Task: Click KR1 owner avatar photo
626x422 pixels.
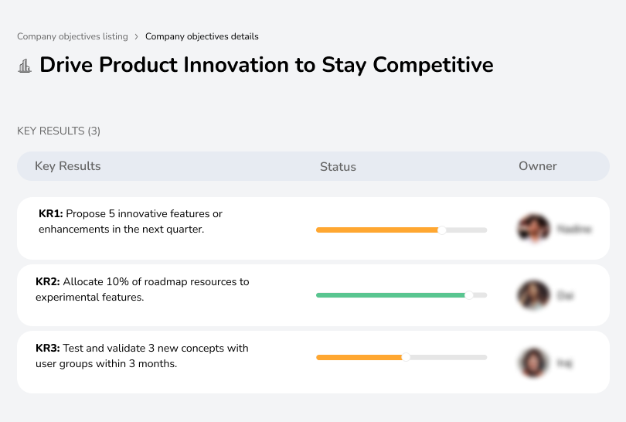Action: [532, 229]
